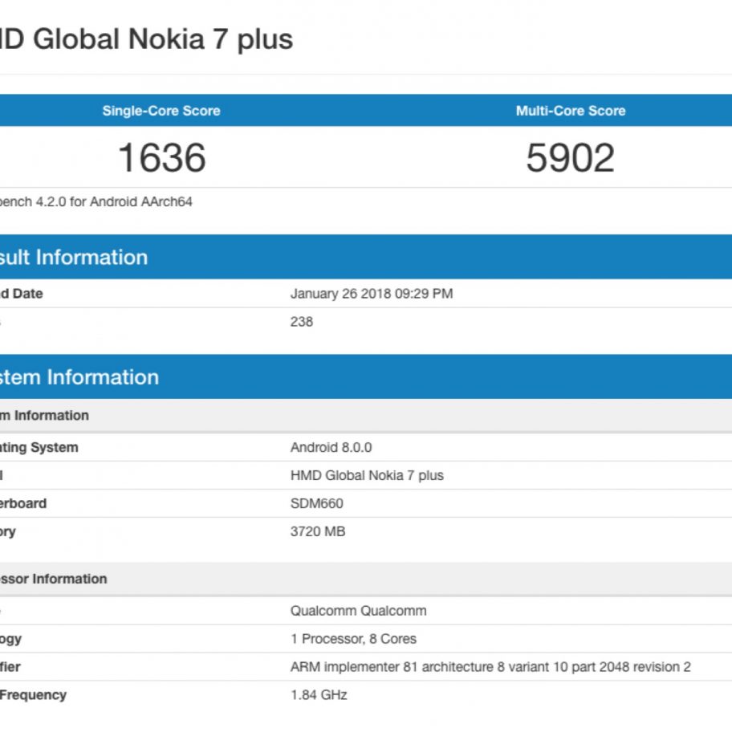Click the Android 8.0.0 operating system value
The image size is (732, 732).
[331, 447]
